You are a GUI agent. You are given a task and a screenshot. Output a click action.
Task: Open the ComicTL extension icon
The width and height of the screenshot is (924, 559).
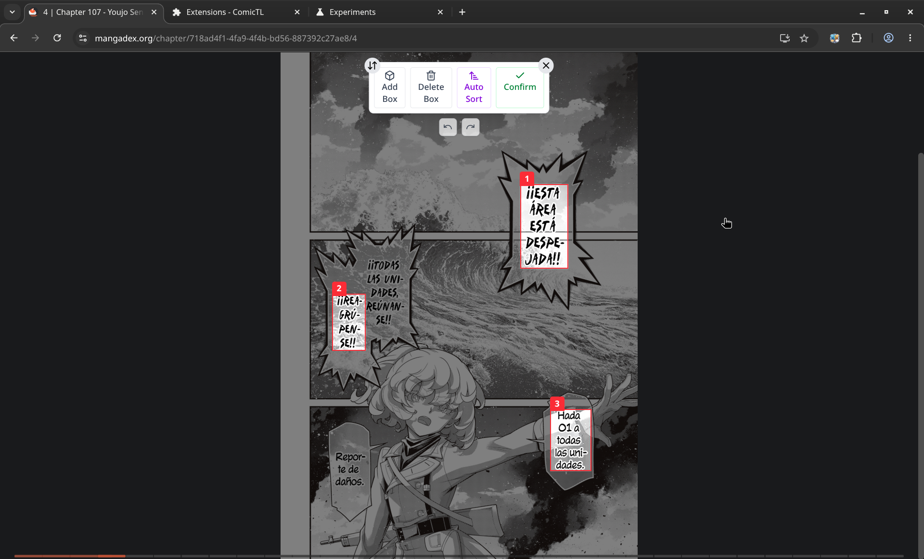point(834,38)
